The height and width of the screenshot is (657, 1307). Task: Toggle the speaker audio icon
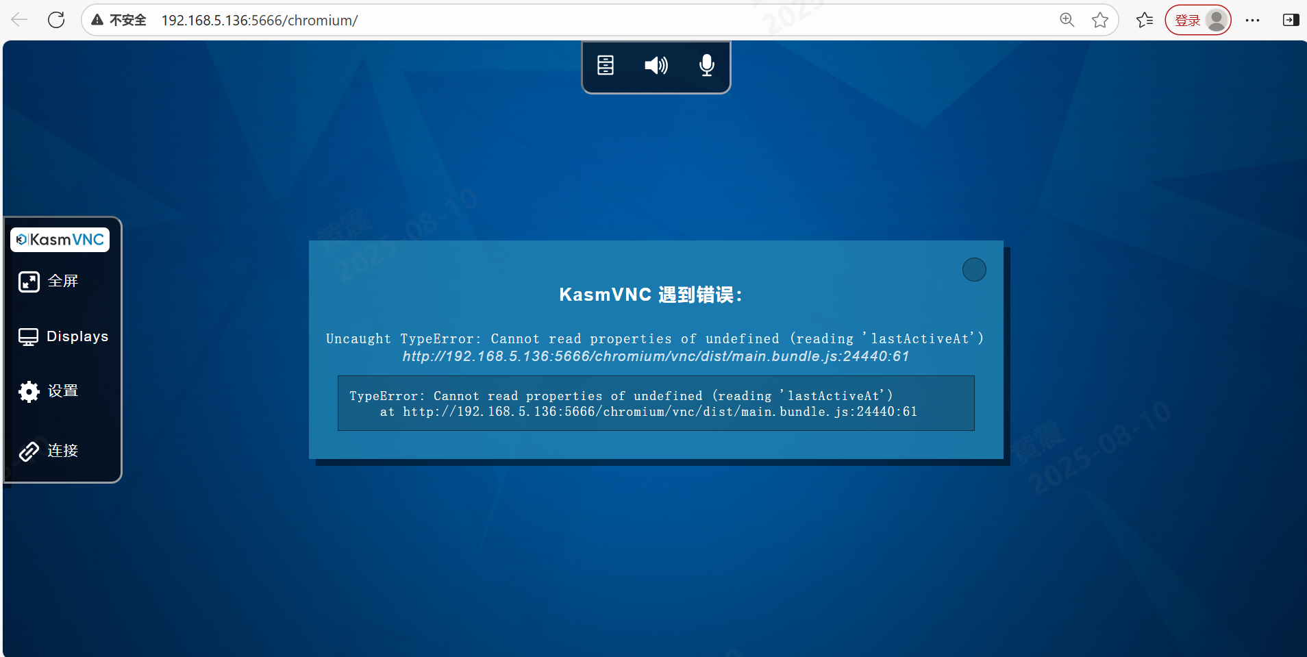[656, 65]
